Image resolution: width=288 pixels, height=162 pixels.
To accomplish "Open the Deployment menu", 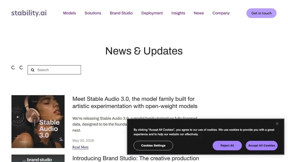I will click(x=152, y=13).
